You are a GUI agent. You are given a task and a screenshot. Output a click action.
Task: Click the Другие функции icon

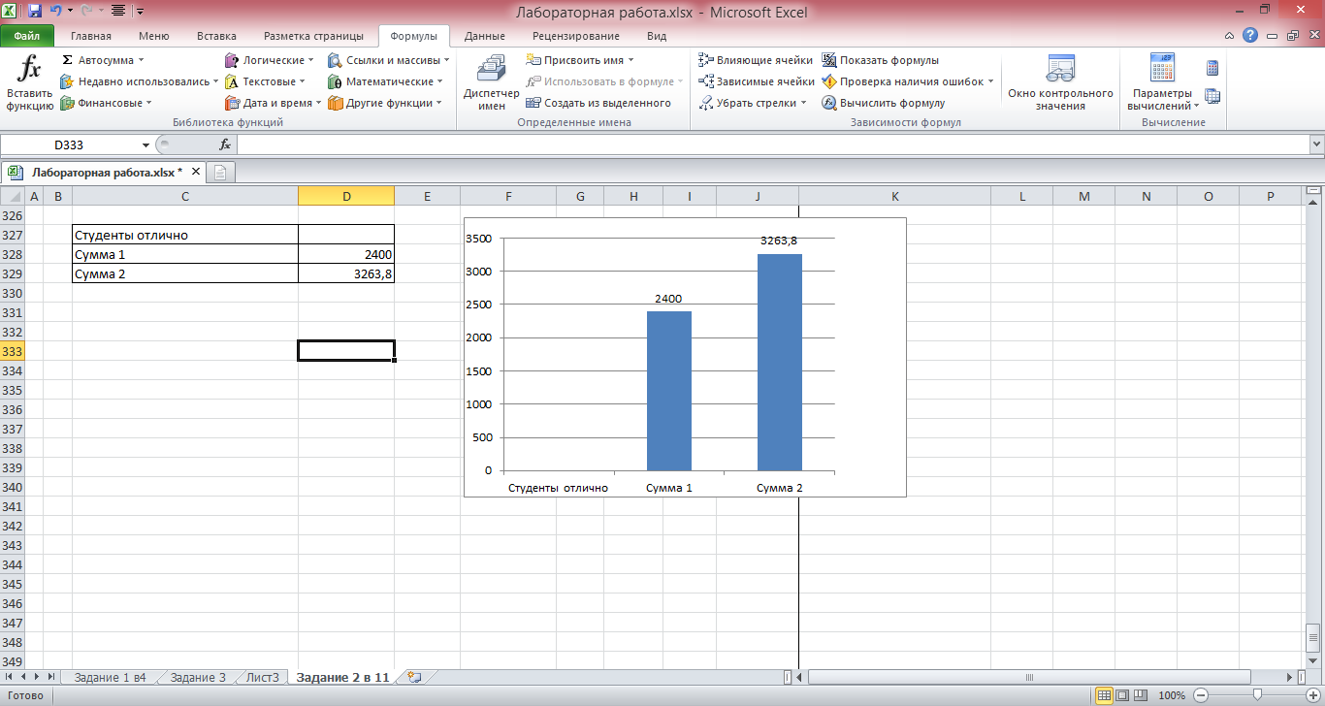[335, 103]
